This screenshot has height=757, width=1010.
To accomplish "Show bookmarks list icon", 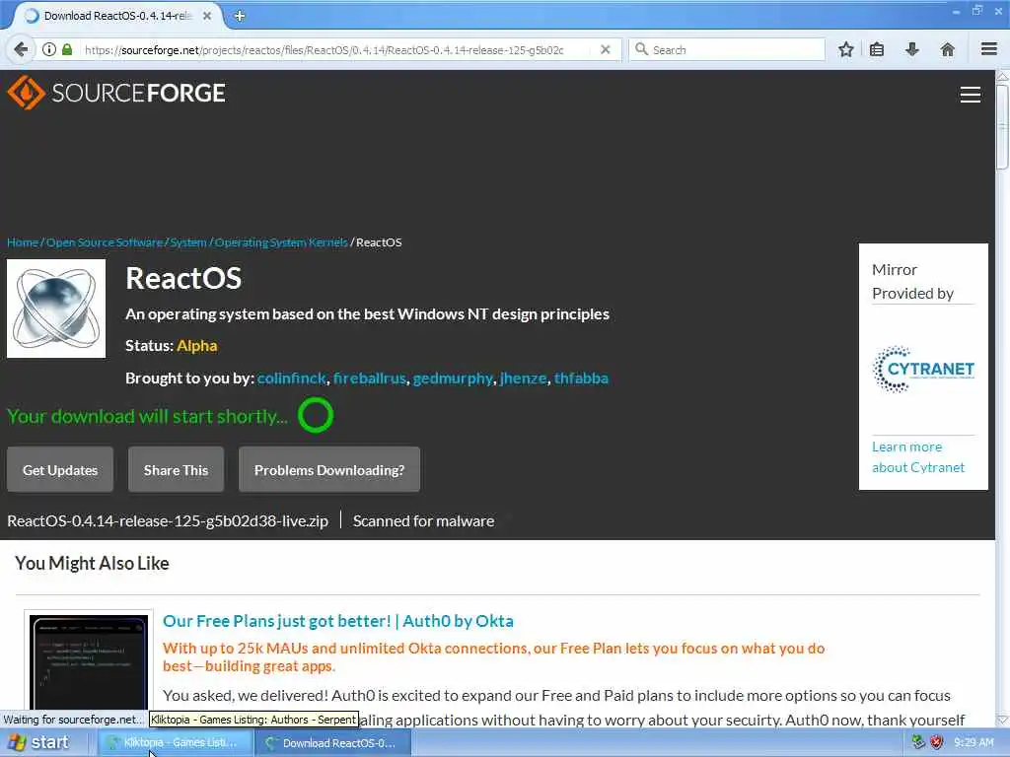I will point(877,49).
